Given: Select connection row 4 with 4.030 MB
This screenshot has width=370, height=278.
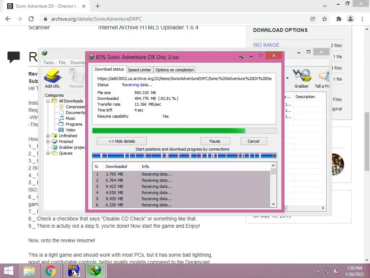Looking at the screenshot, I should coord(181,193).
